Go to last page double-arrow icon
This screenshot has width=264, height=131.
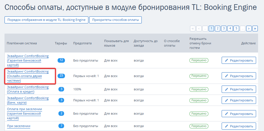(x=255, y=29)
